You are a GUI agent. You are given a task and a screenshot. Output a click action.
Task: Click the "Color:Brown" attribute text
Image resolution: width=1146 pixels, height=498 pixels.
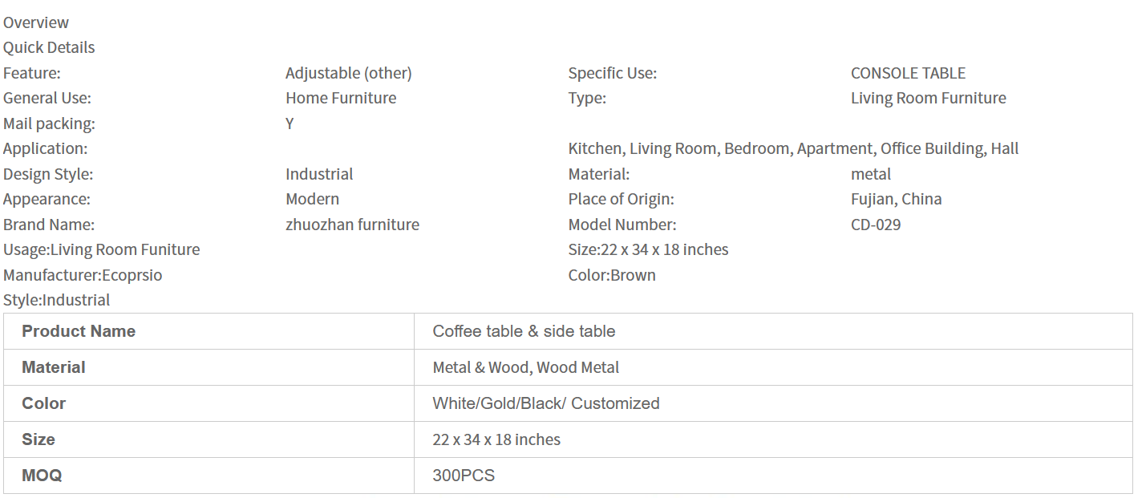coord(611,275)
